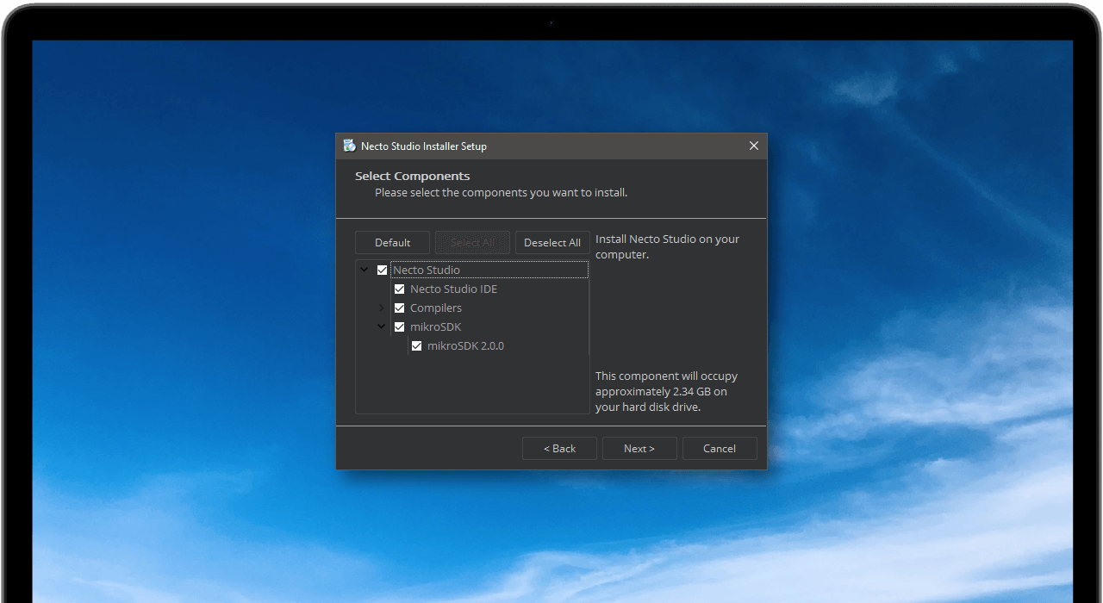Screen dimensions: 1103x603
Task: Expand the Compilers tree node
Action: pyautogui.click(x=382, y=308)
